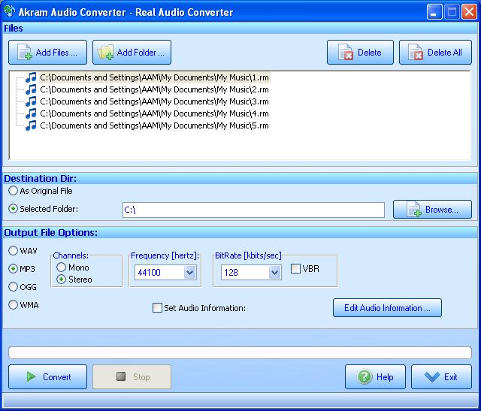
Task: Select the file row ending in 5.rm
Action: point(154,125)
